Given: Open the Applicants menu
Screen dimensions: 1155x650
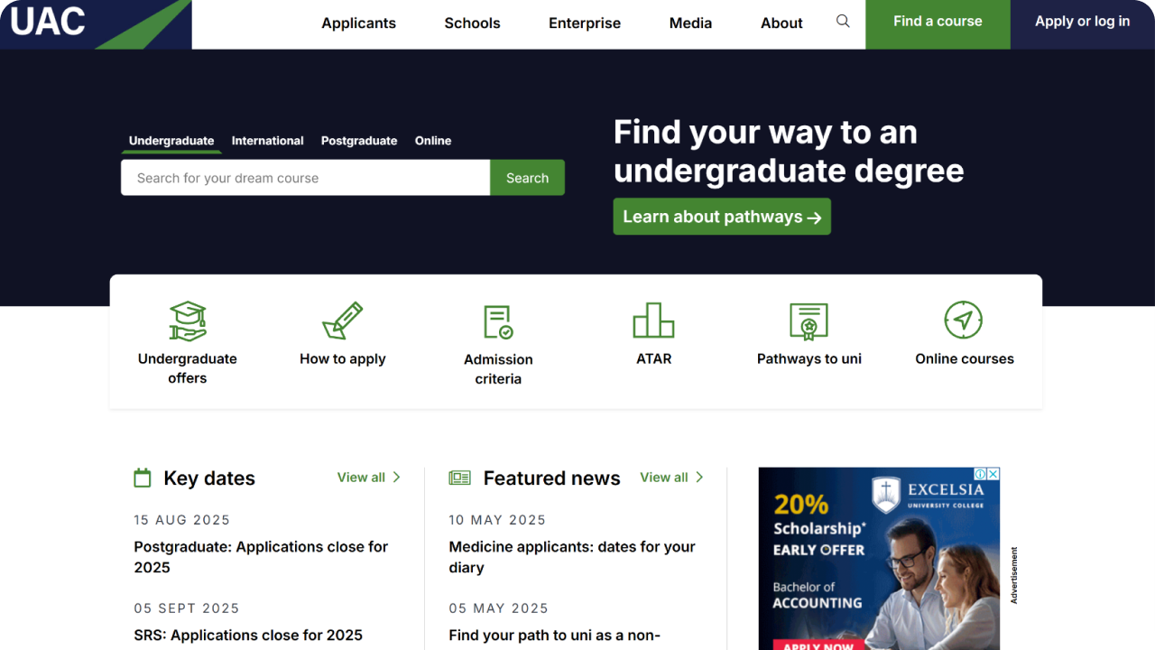Looking at the screenshot, I should tap(358, 23).
